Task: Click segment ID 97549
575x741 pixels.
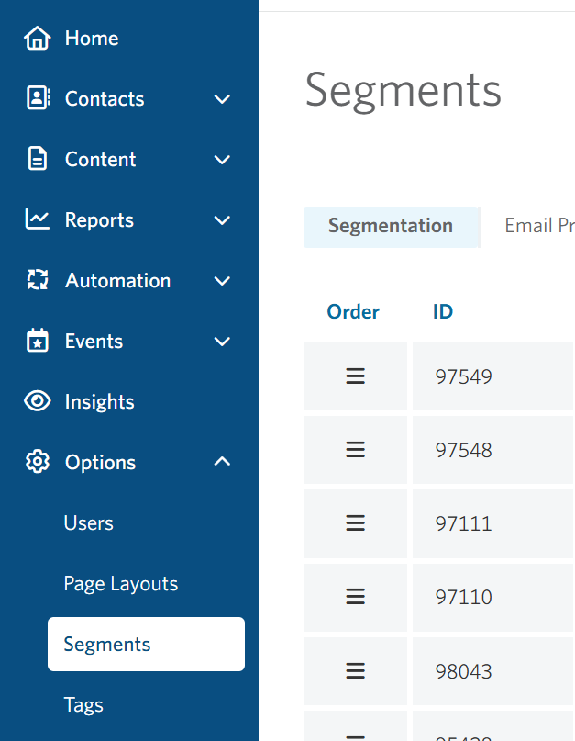Action: pos(464,377)
